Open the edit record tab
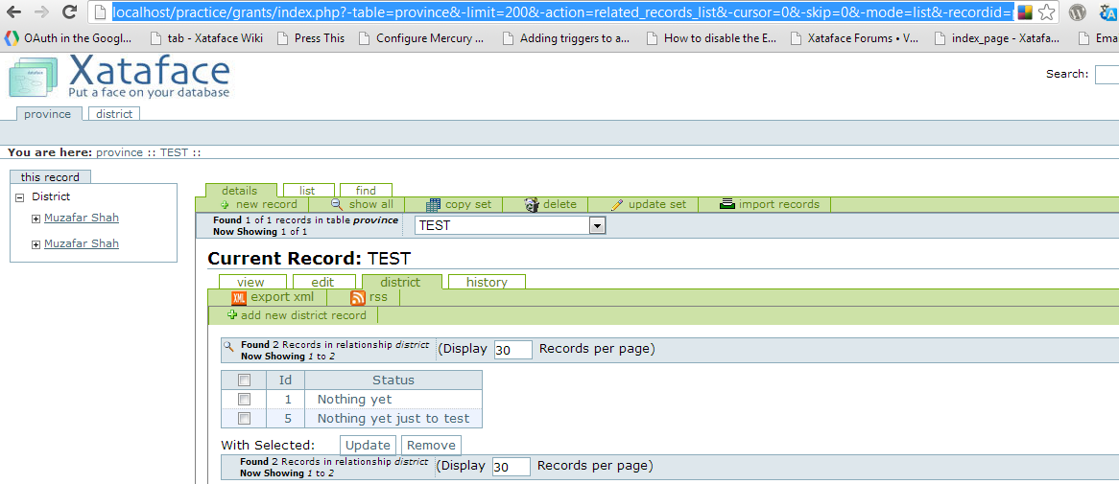 [x=322, y=283]
